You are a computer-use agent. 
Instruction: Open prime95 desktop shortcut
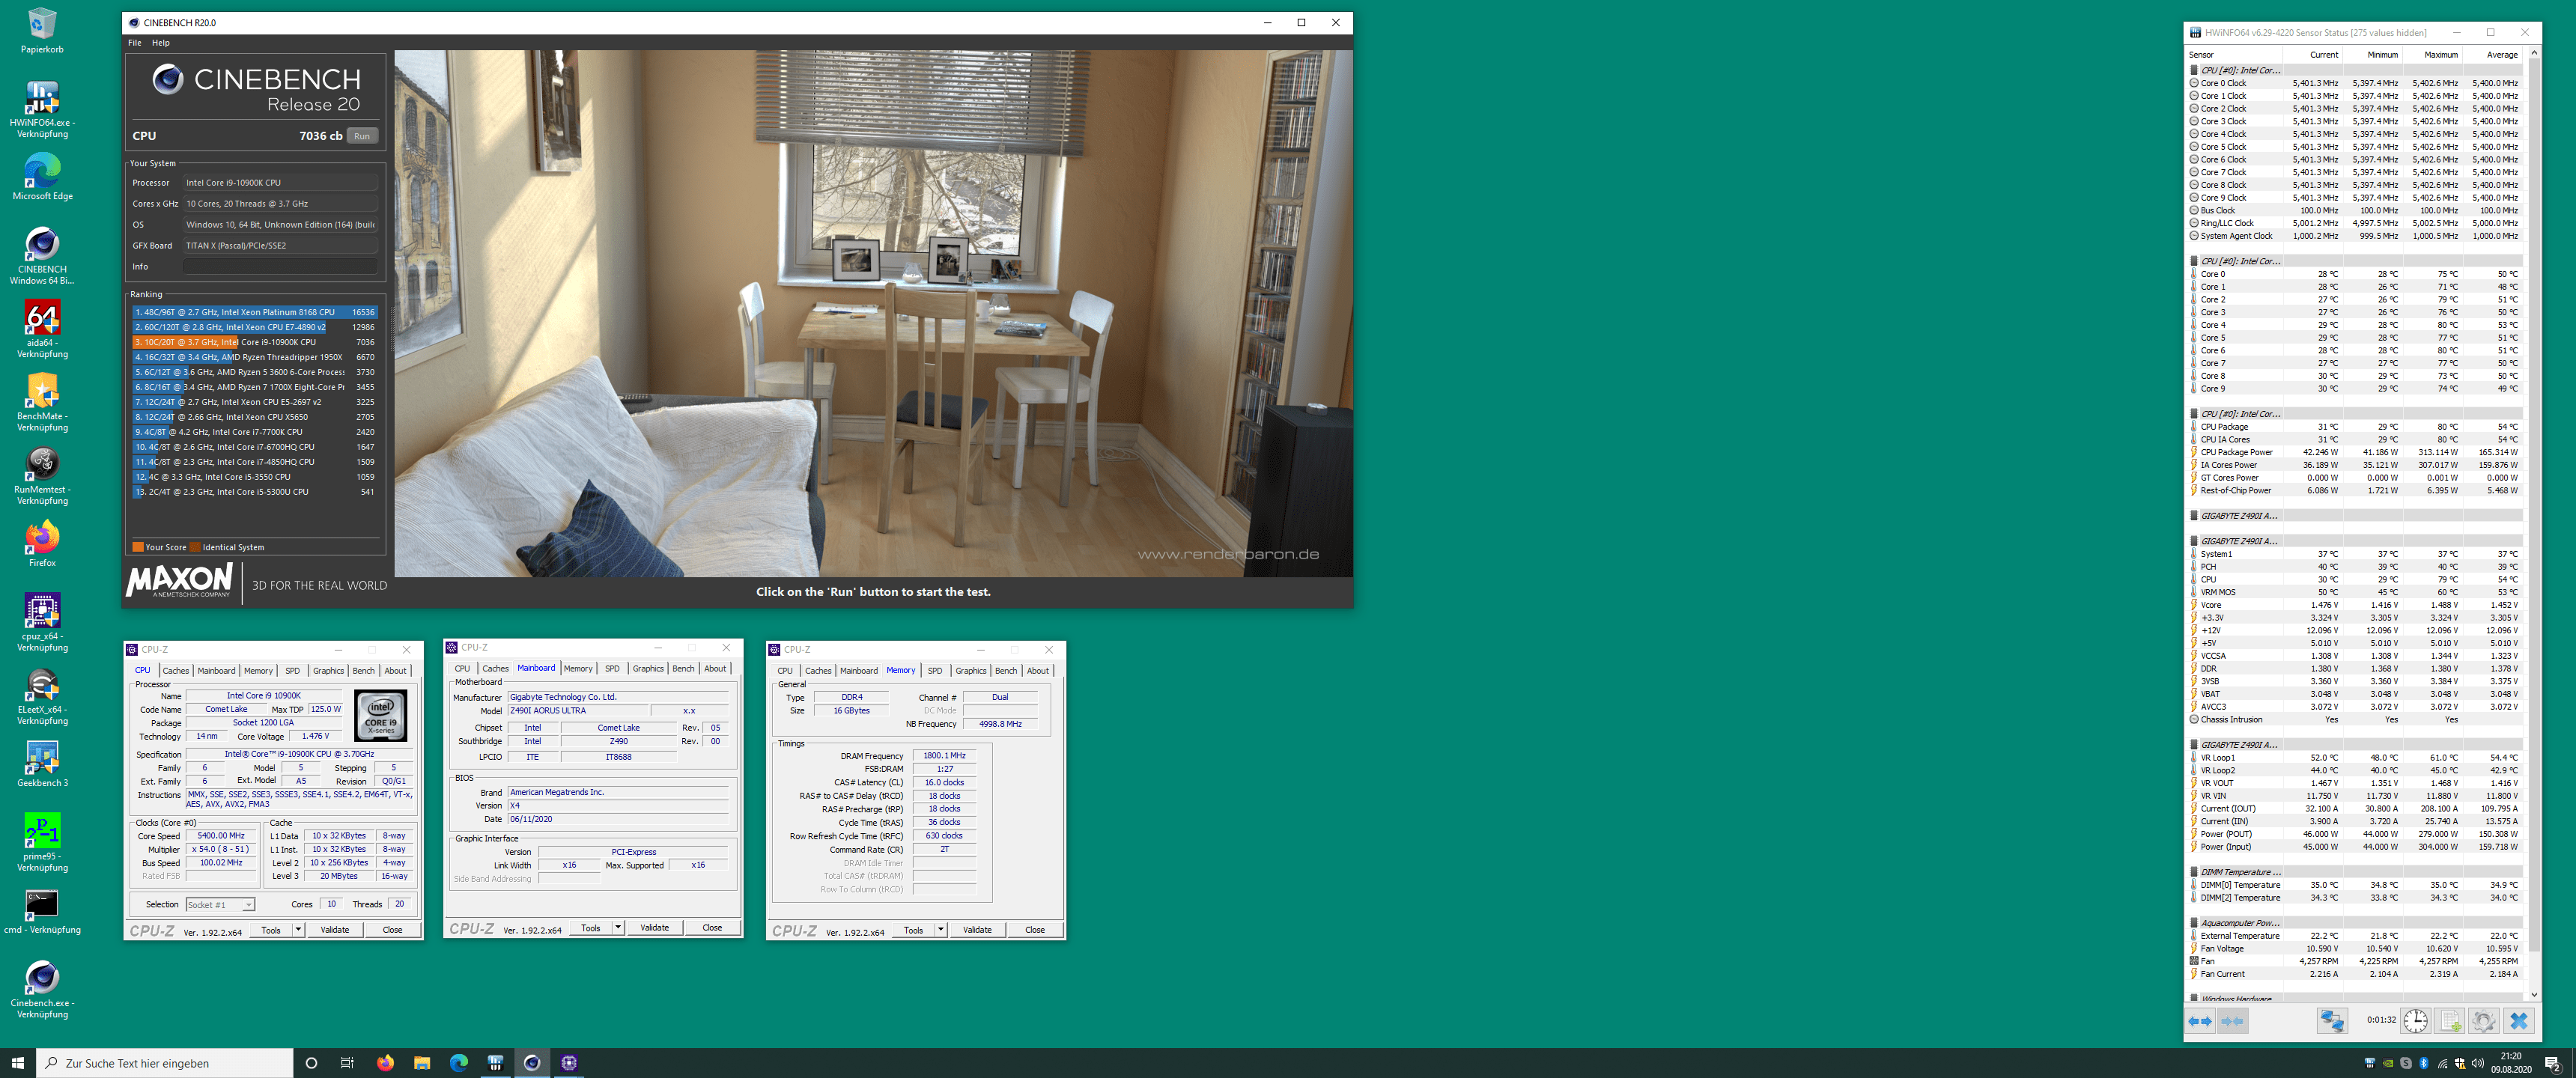click(42, 842)
